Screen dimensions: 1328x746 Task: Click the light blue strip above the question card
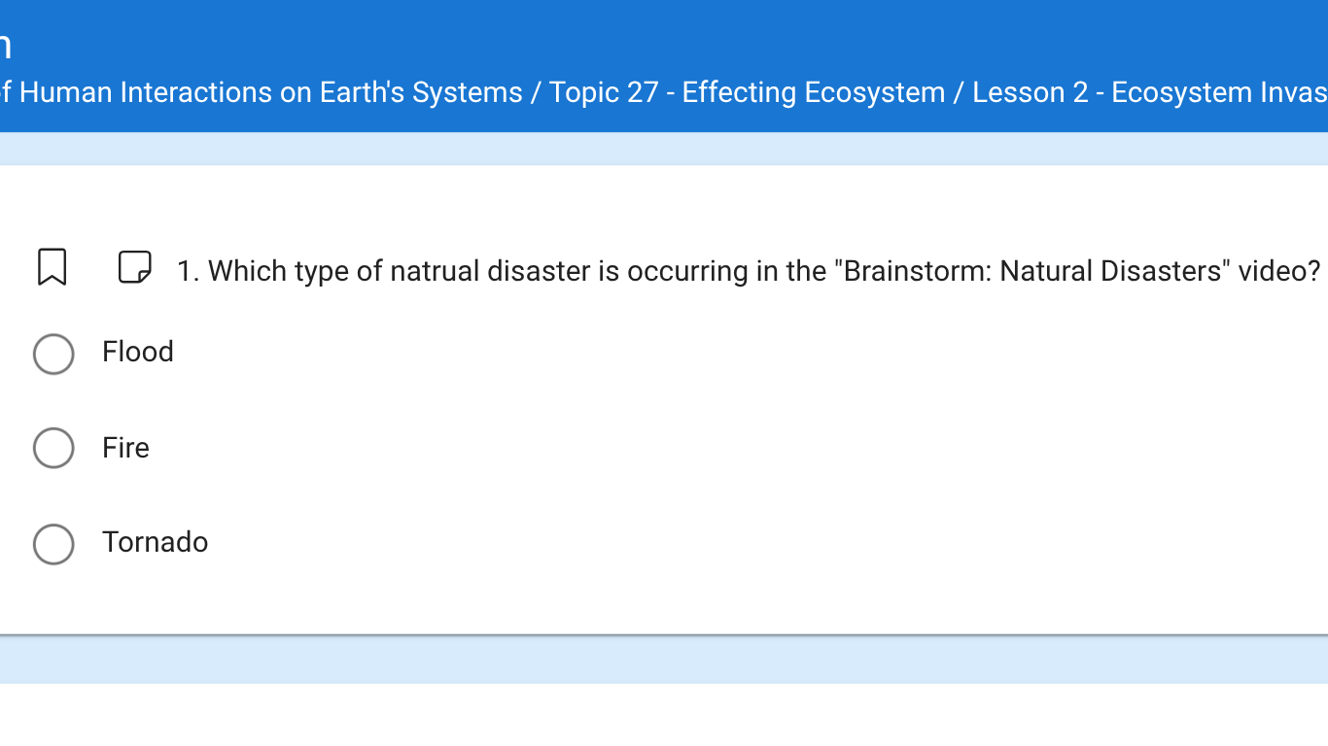coord(664,149)
